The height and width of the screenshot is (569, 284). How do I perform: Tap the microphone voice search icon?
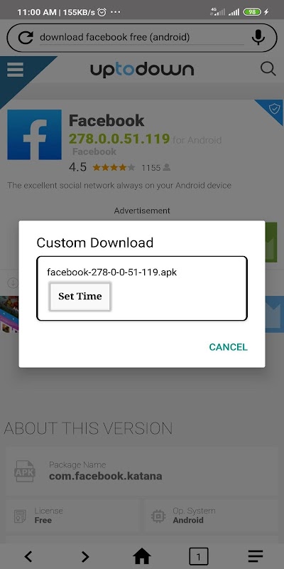click(258, 38)
